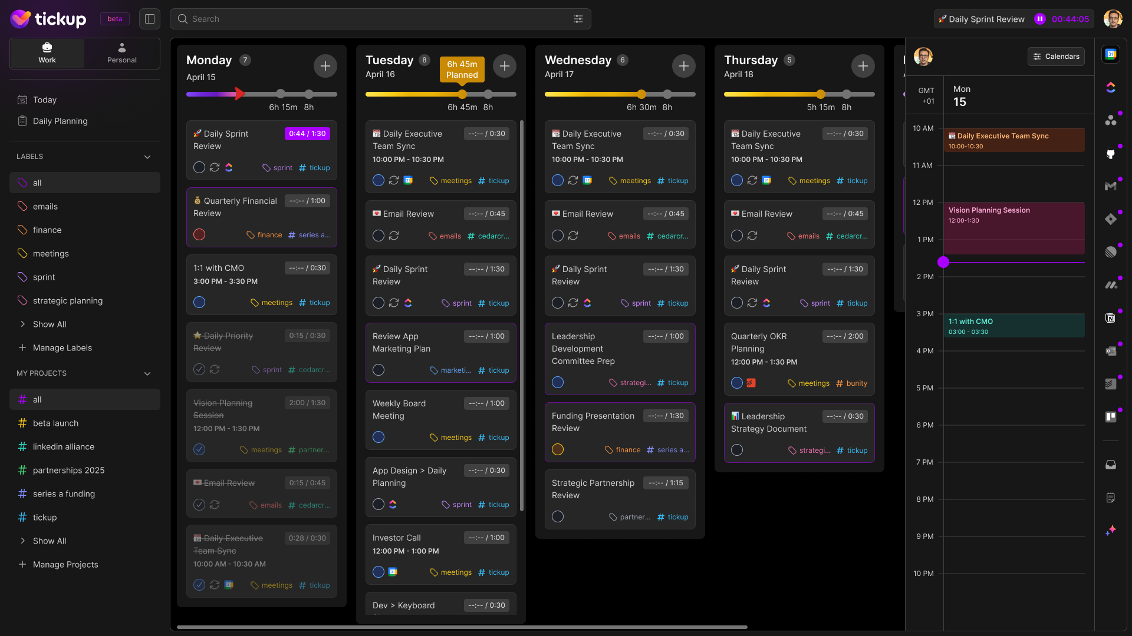
Task: Collapse the LABELS section
Action: tap(147, 157)
